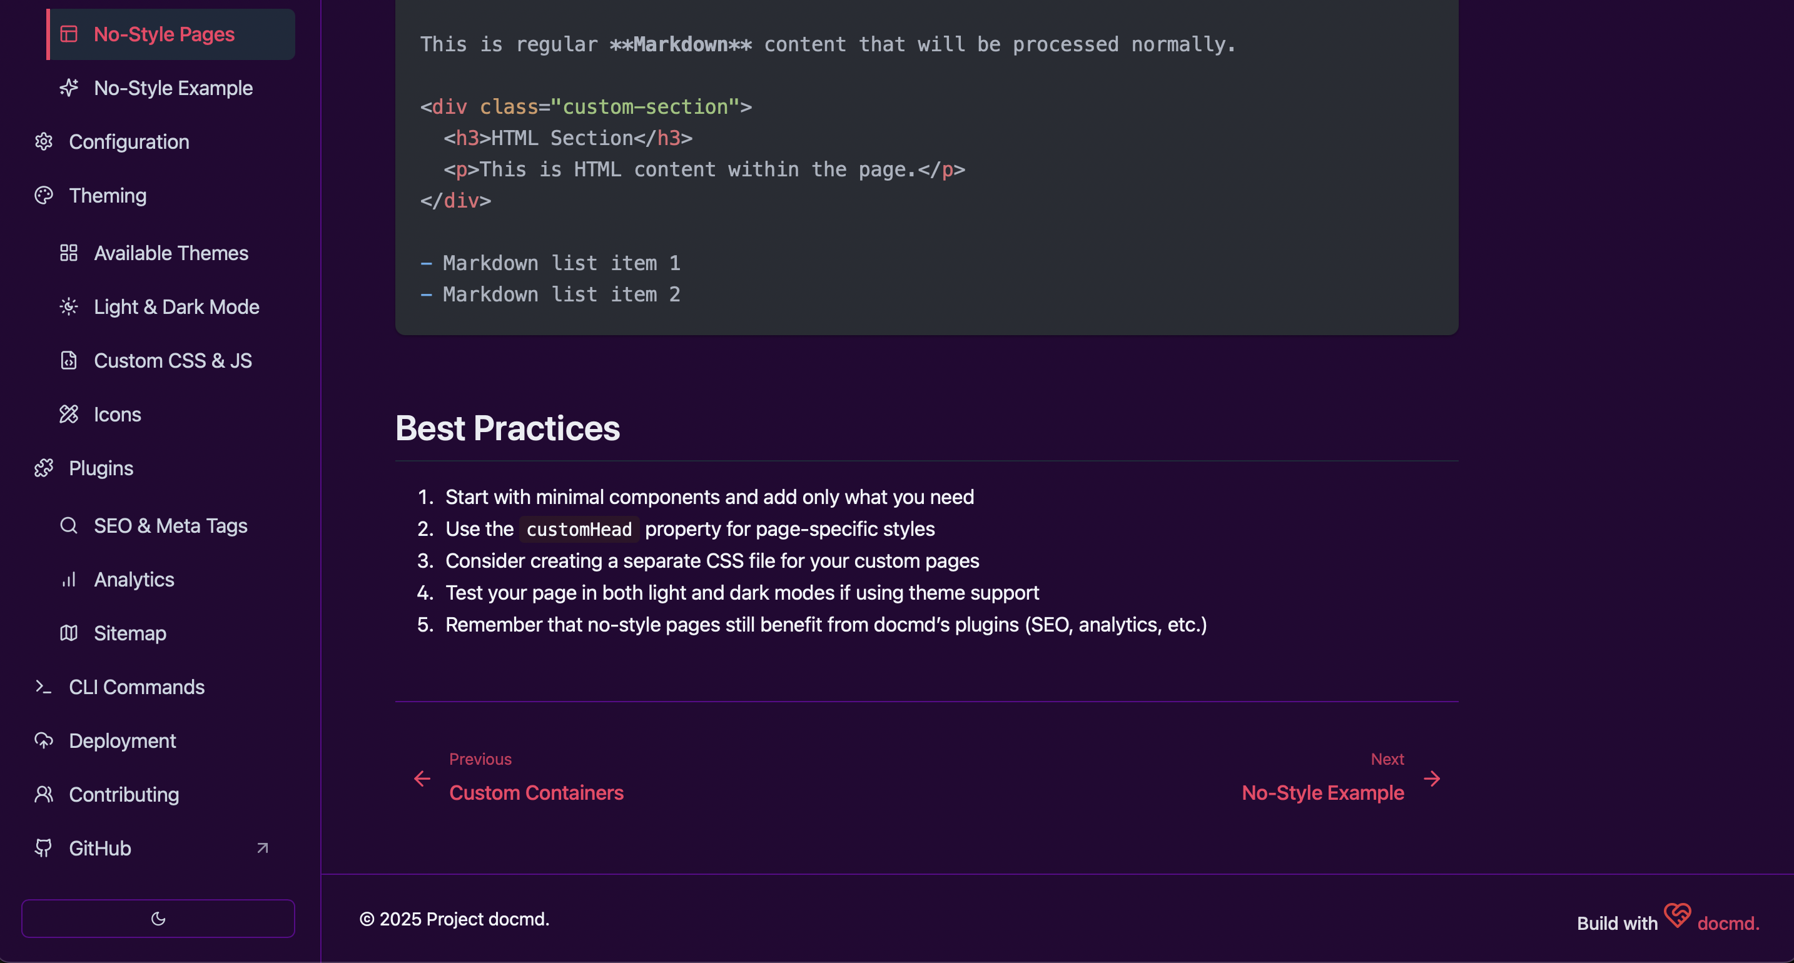
Task: Click the grid icon beside Available Themes
Action: [69, 253]
